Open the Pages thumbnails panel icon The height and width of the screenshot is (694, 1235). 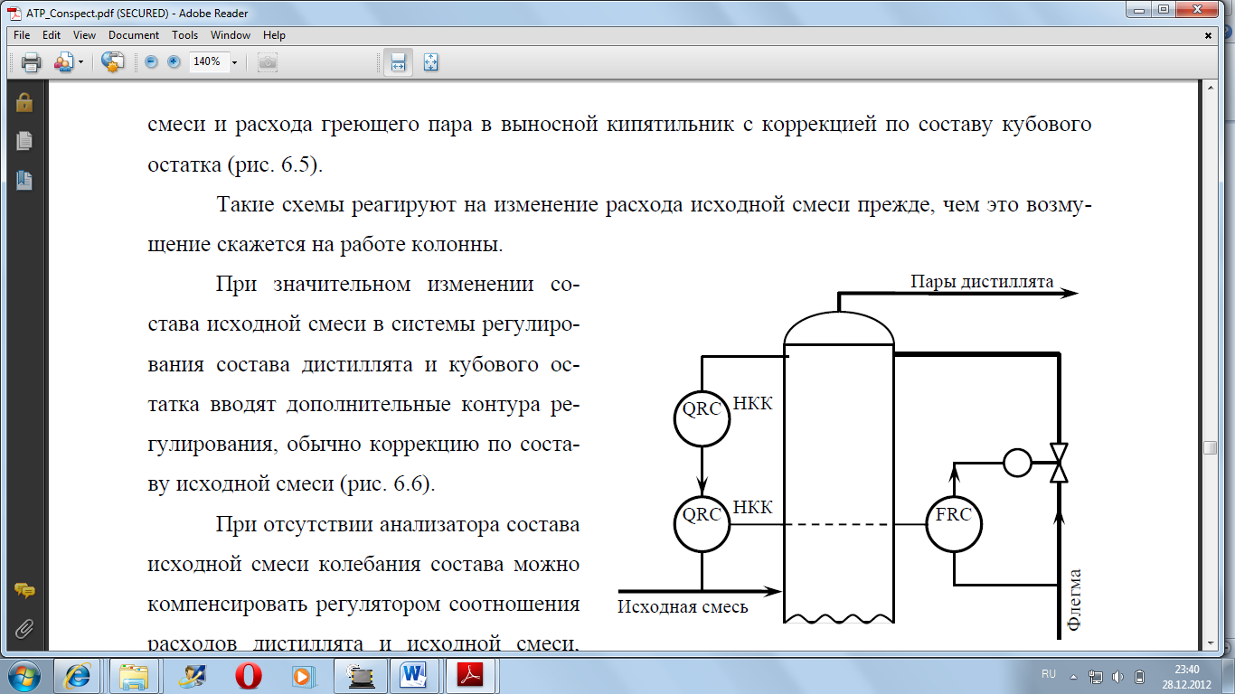pyautogui.click(x=24, y=141)
